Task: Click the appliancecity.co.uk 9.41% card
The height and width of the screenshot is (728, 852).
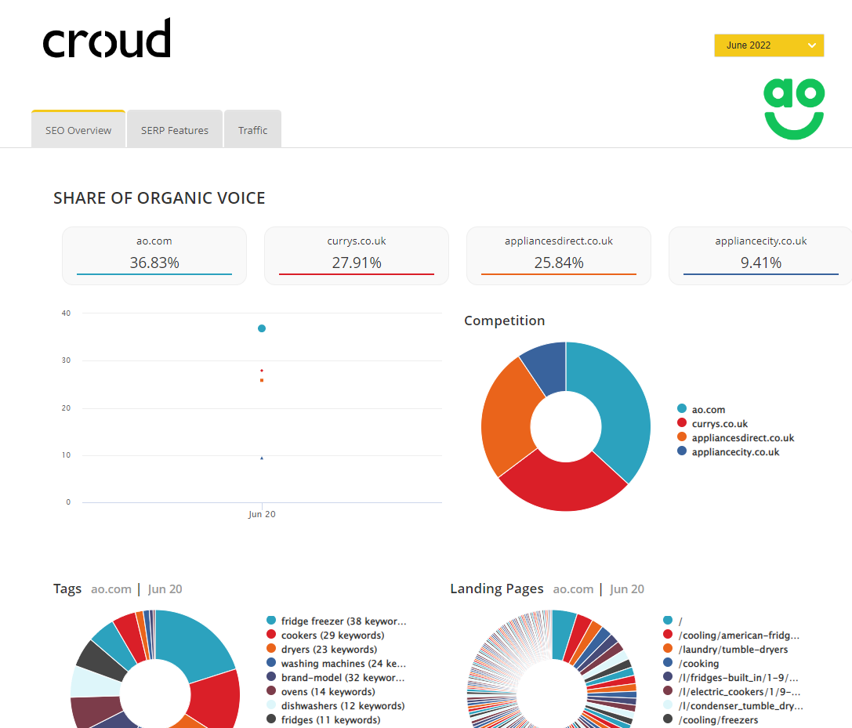Action: (760, 255)
